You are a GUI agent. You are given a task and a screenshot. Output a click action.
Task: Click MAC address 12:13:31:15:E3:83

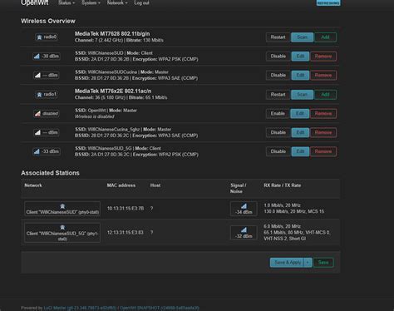point(126,232)
